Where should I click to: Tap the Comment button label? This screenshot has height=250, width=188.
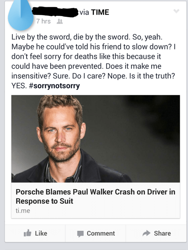(101, 233)
